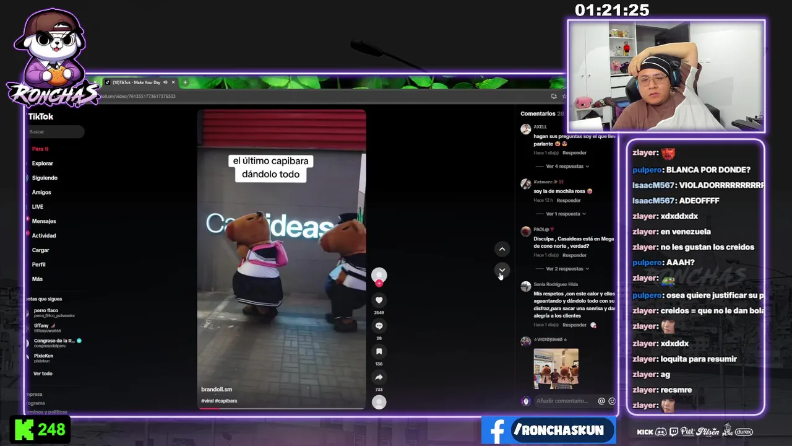
Task: Click chat message 'BLANCA POR DONDE?'
Action: (708, 170)
